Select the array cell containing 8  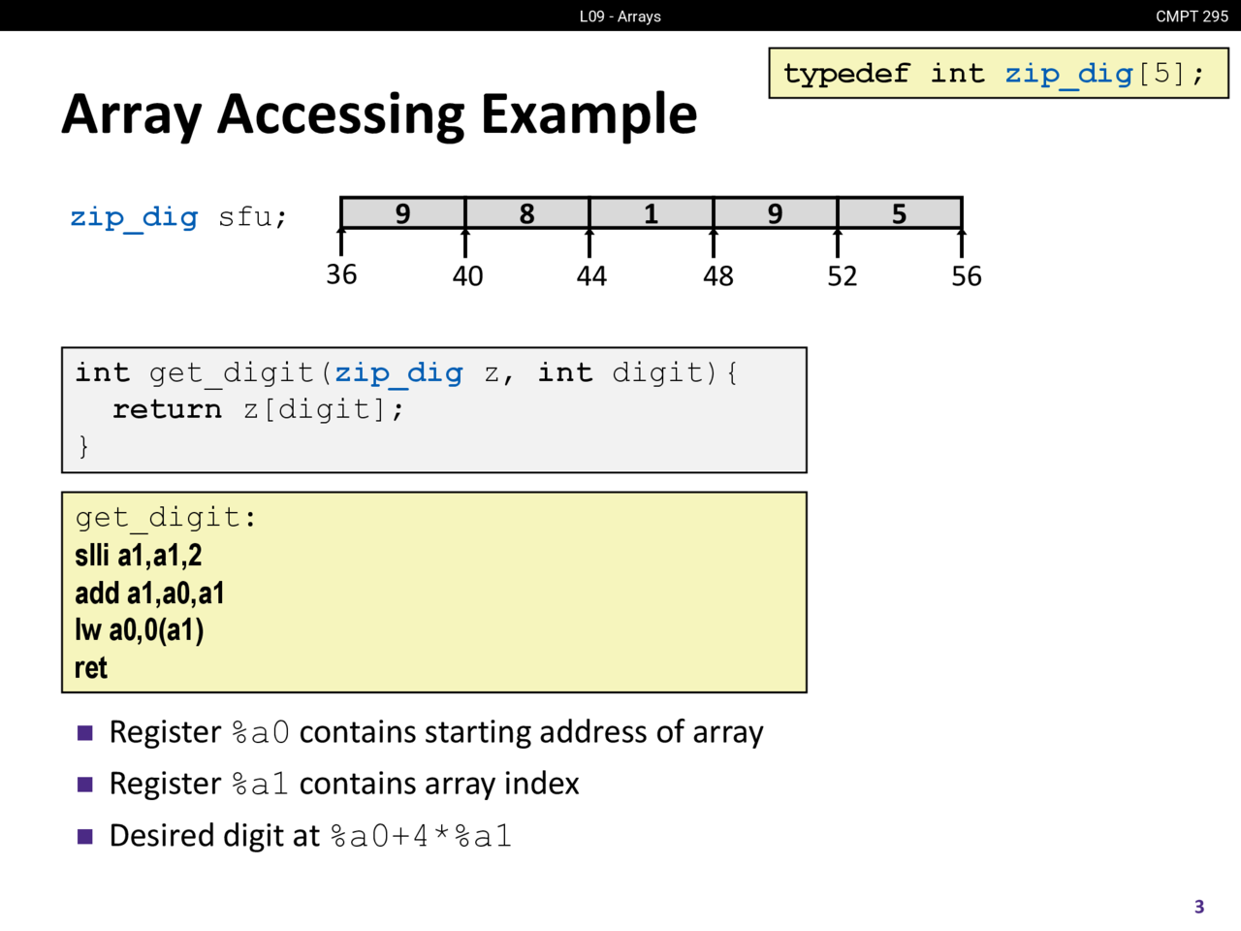(526, 213)
